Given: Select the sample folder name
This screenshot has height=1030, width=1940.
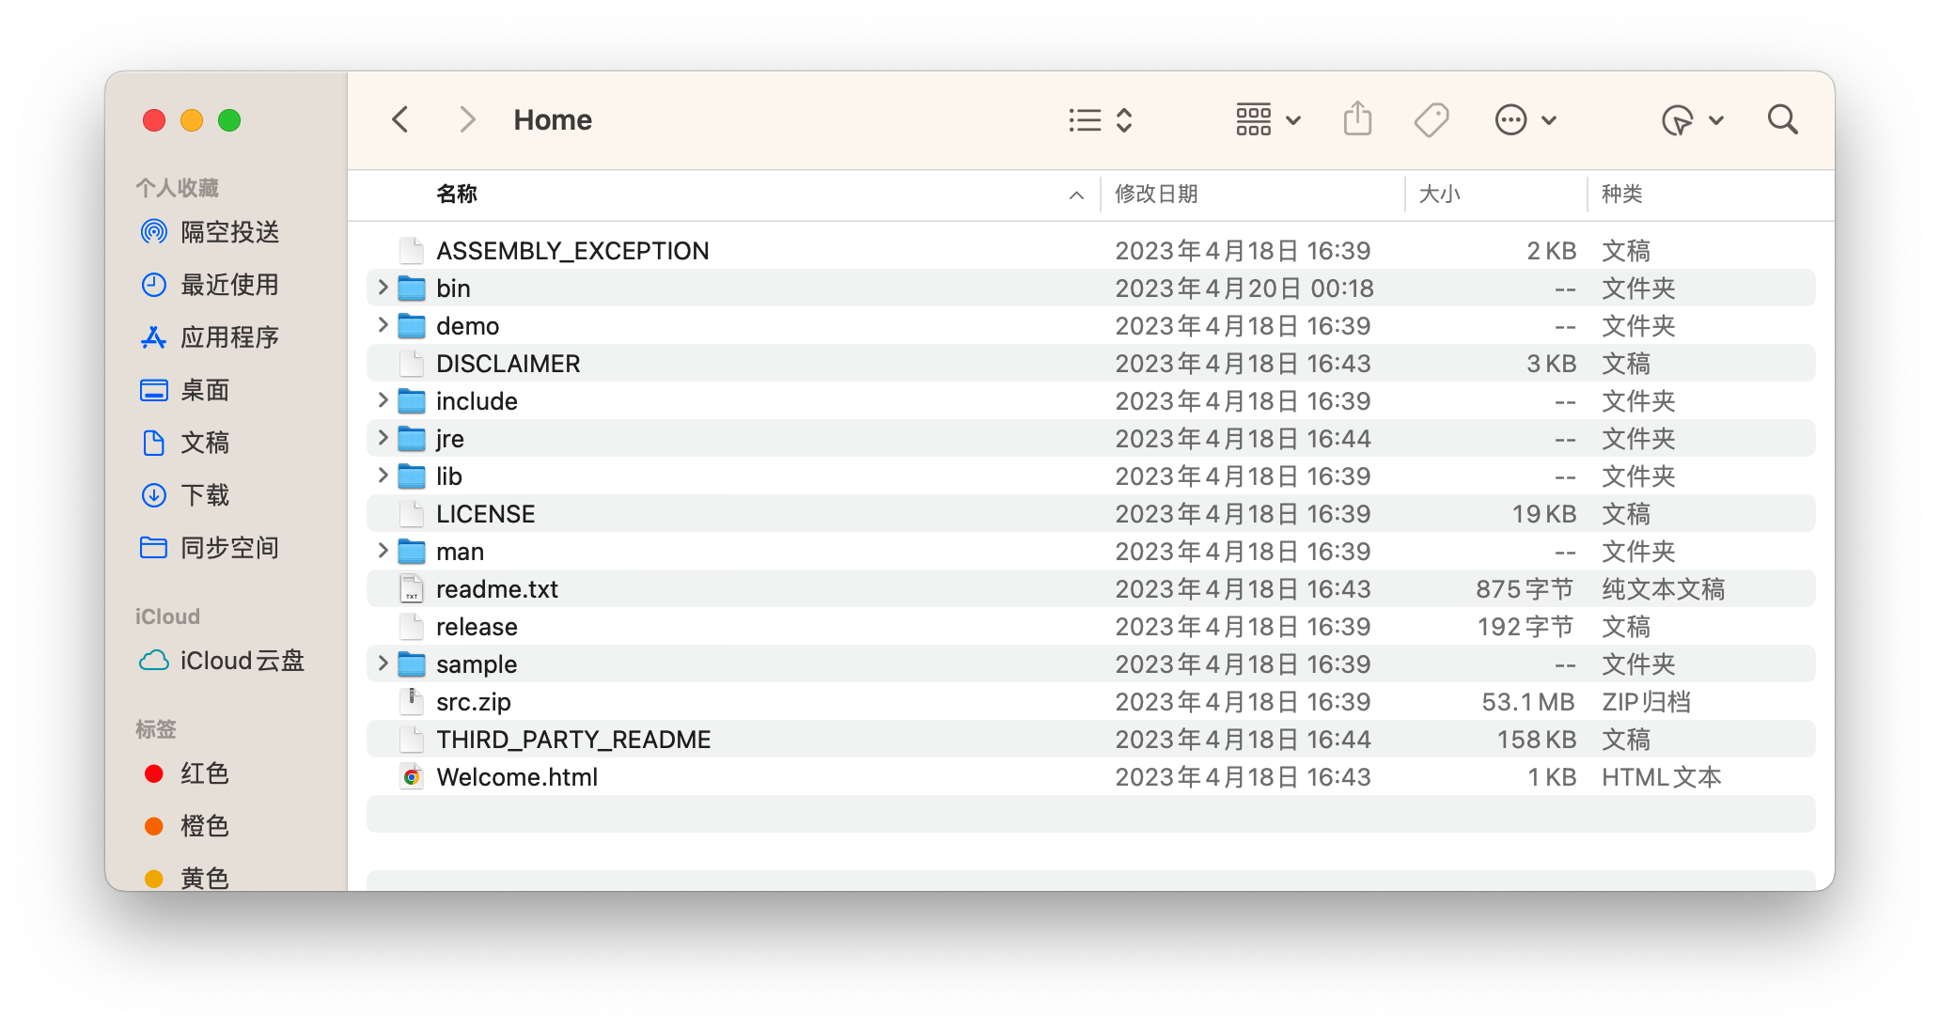Looking at the screenshot, I should click(477, 664).
